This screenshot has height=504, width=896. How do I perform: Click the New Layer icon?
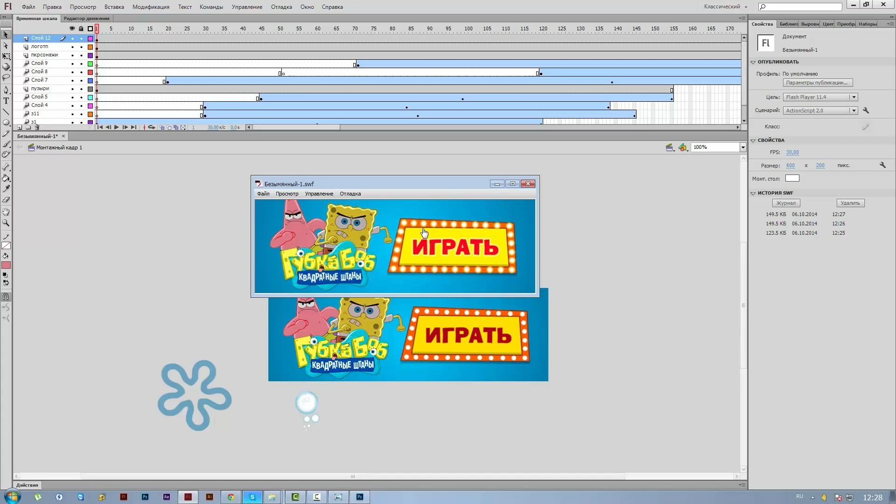tap(20, 127)
